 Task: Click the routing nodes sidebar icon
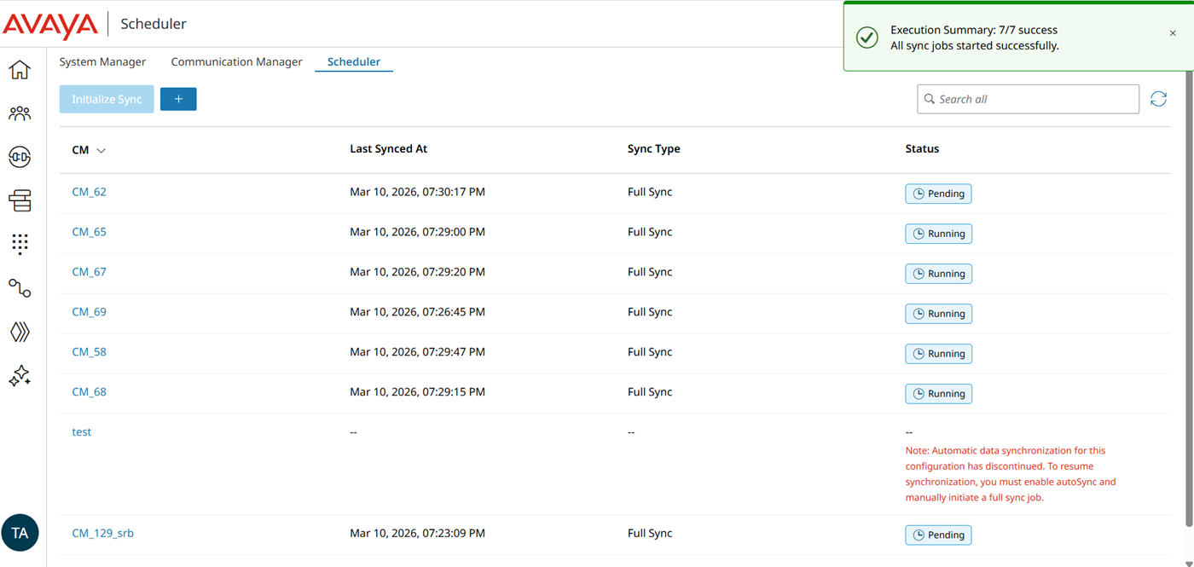[20, 287]
